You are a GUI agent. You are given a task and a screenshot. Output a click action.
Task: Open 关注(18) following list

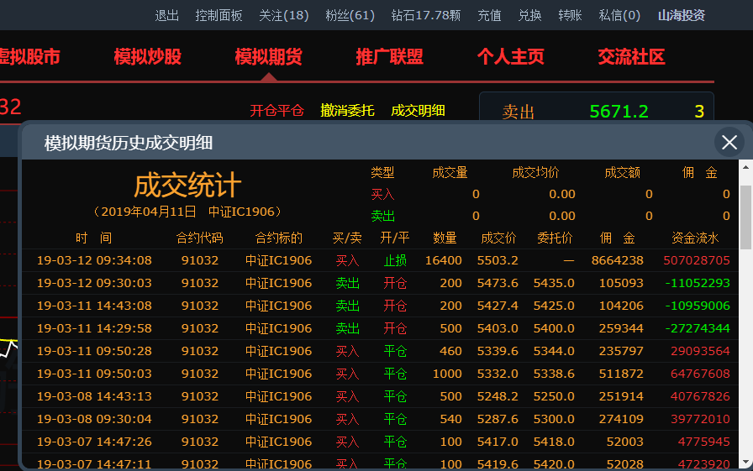(283, 15)
